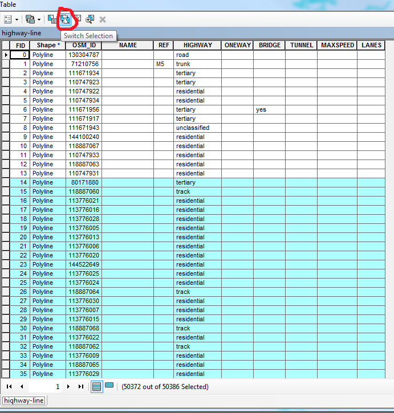The width and height of the screenshot is (394, 413).
Task: Click the Delete Selected X icon
Action: click(103, 19)
